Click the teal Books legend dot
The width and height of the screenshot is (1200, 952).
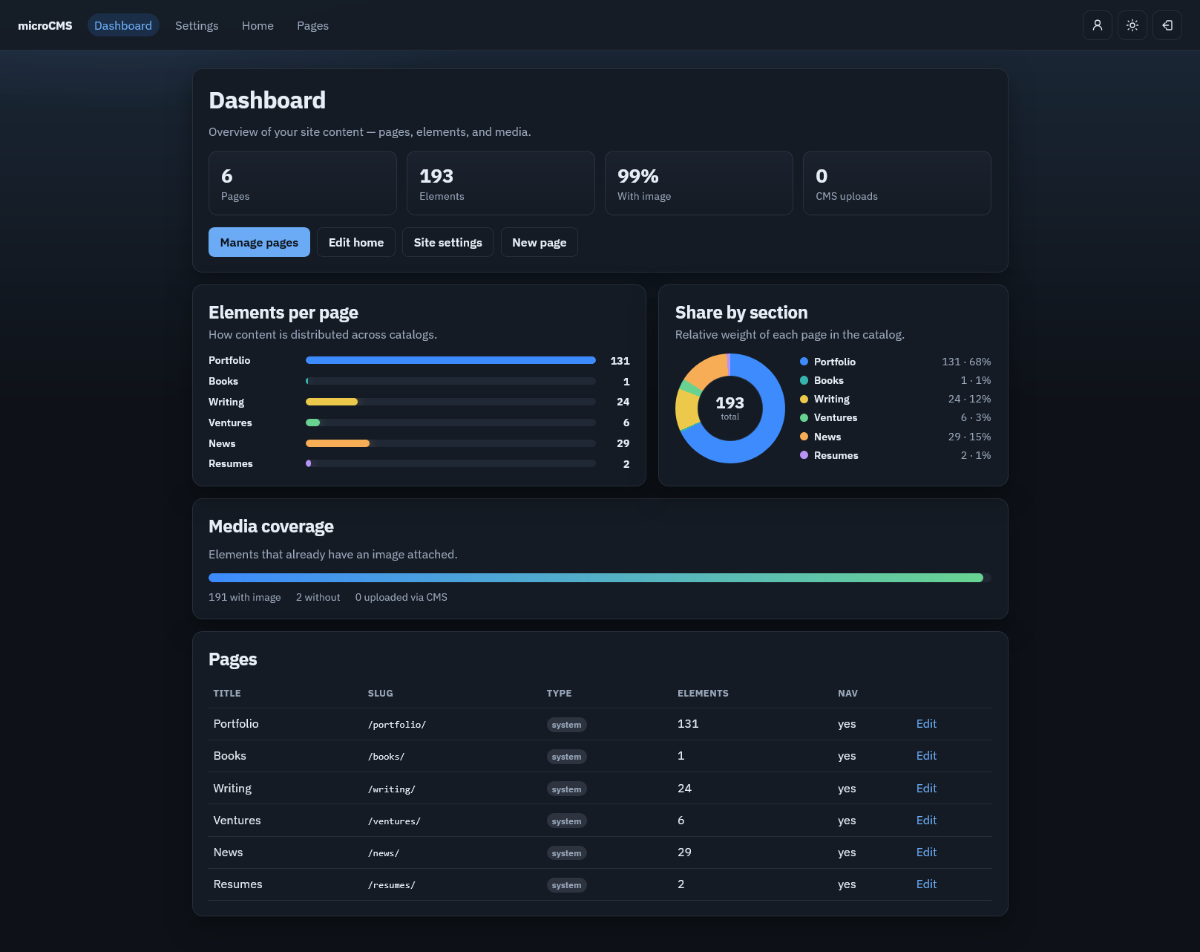(x=804, y=380)
